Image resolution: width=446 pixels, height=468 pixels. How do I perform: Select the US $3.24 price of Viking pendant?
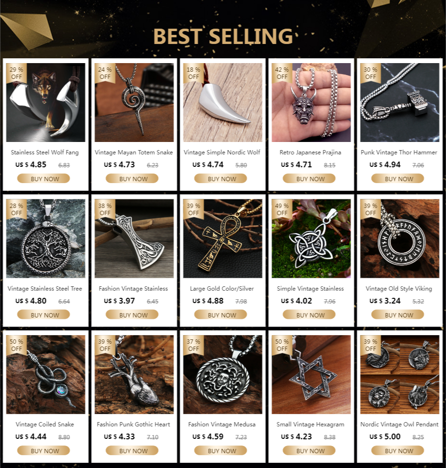click(x=385, y=301)
